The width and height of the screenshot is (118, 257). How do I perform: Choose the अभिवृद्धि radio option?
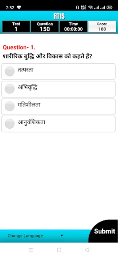[x=10, y=89]
